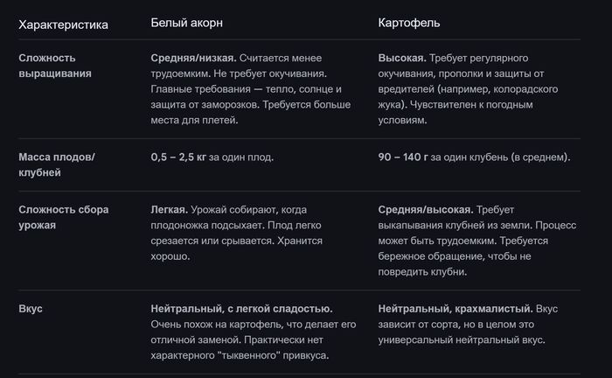
Task: Click the bold "Легкая." harvest rating
Action: coord(169,210)
